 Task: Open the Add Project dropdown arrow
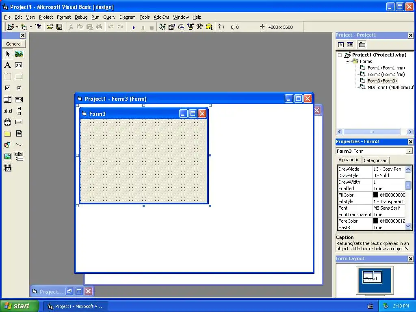click(17, 27)
